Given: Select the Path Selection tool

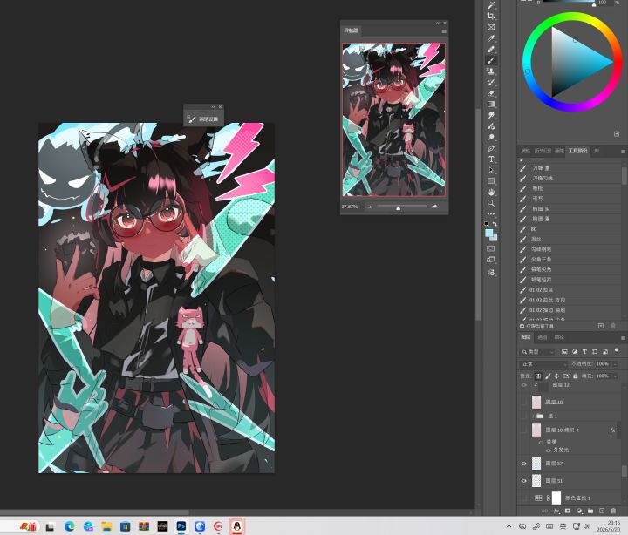Looking at the screenshot, I should (x=491, y=170).
